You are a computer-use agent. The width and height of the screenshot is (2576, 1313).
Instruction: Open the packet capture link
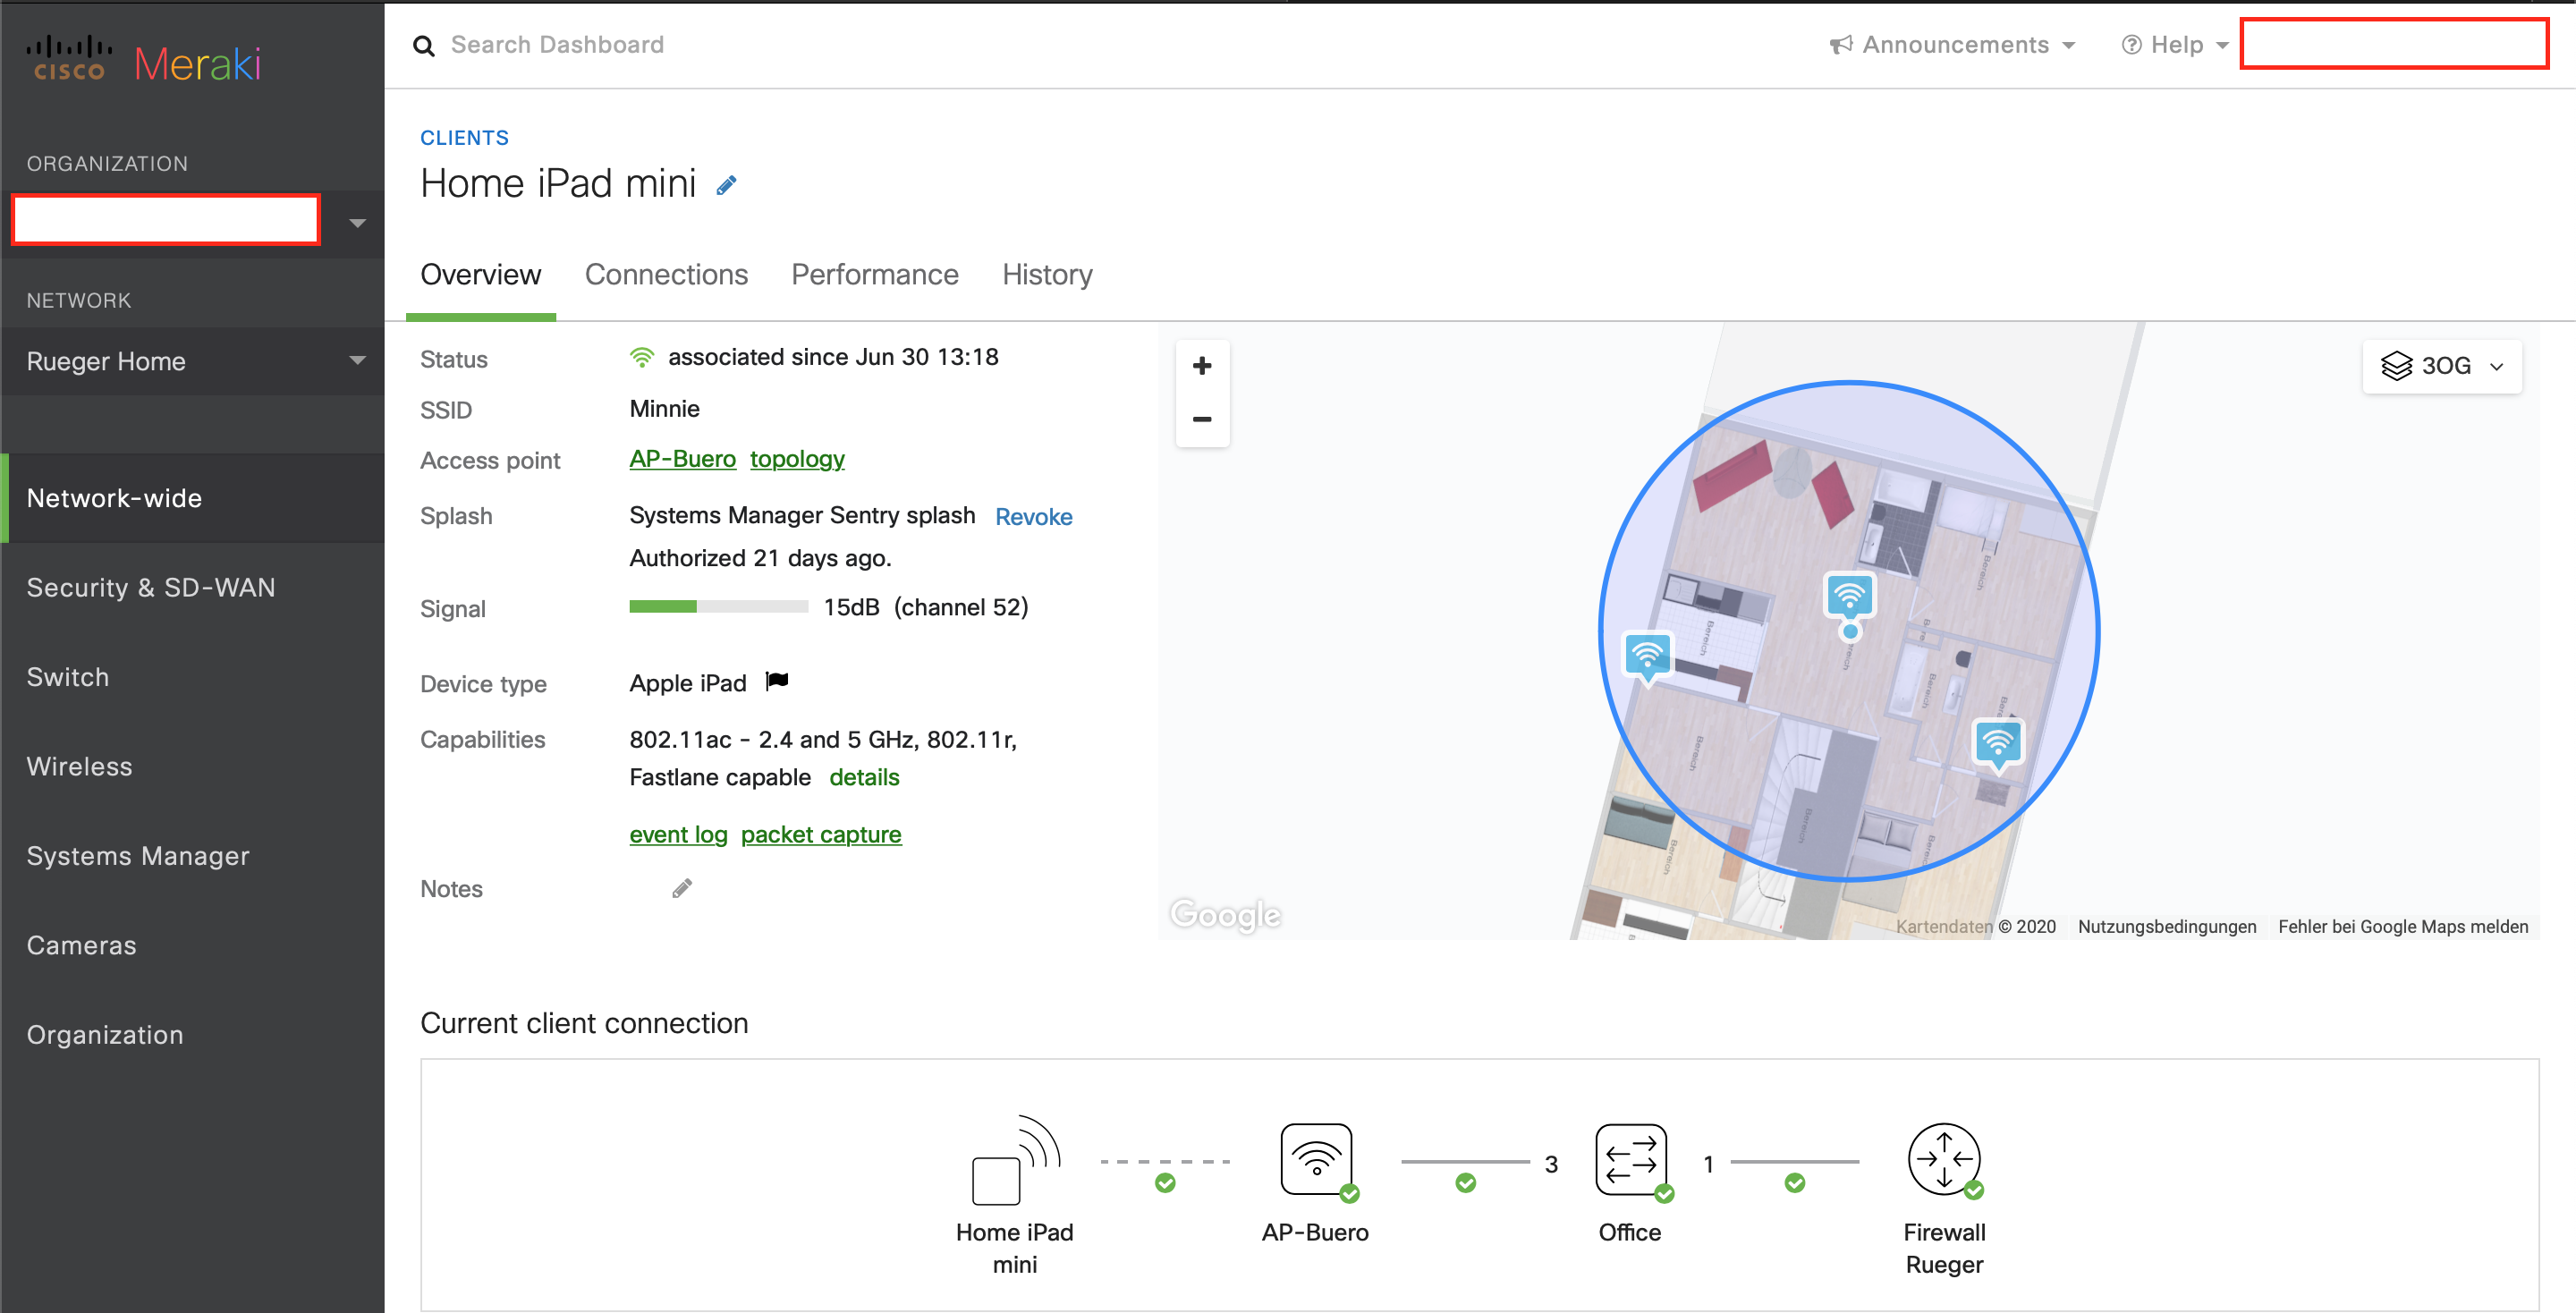pyautogui.click(x=820, y=833)
